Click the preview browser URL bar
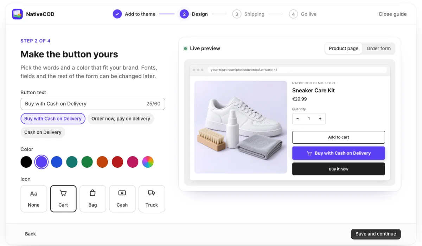Viewport: 422px width, 246px height. [x=297, y=70]
